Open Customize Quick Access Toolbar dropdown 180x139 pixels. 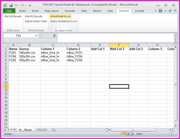tap(30, 5)
